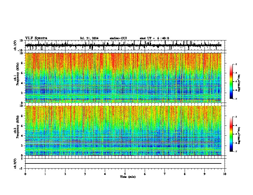Viewport: 253px width, 195px height.
Task: Click inside the ch.1 spectrogram panel
Action: (123, 78)
